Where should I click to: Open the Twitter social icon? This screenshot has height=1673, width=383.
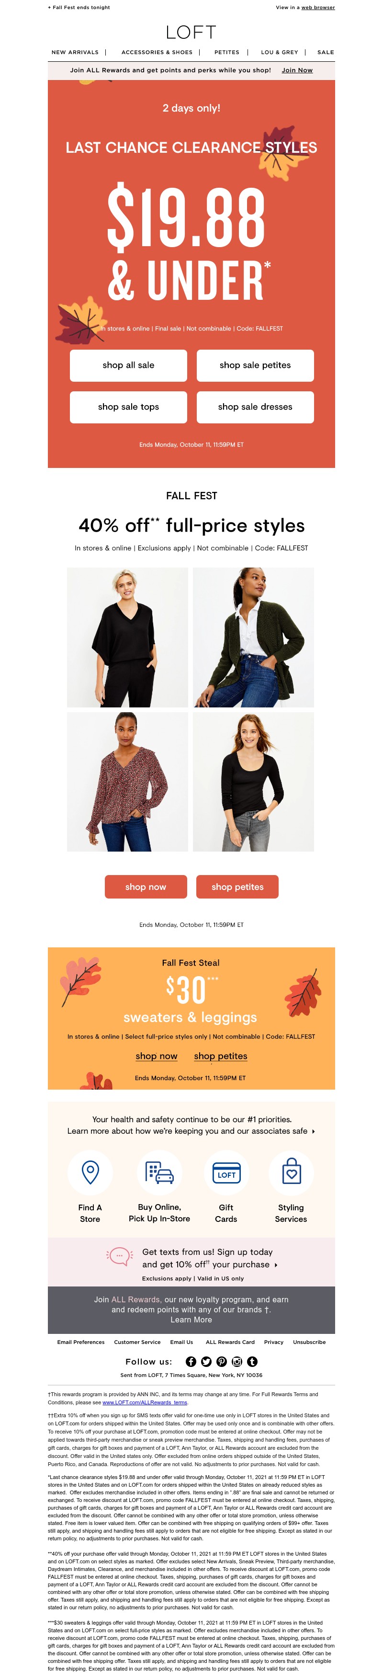[x=206, y=1361]
